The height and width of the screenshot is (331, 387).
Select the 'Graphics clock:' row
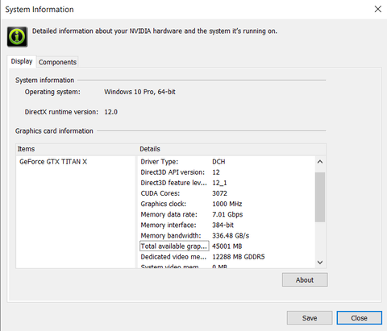point(227,204)
